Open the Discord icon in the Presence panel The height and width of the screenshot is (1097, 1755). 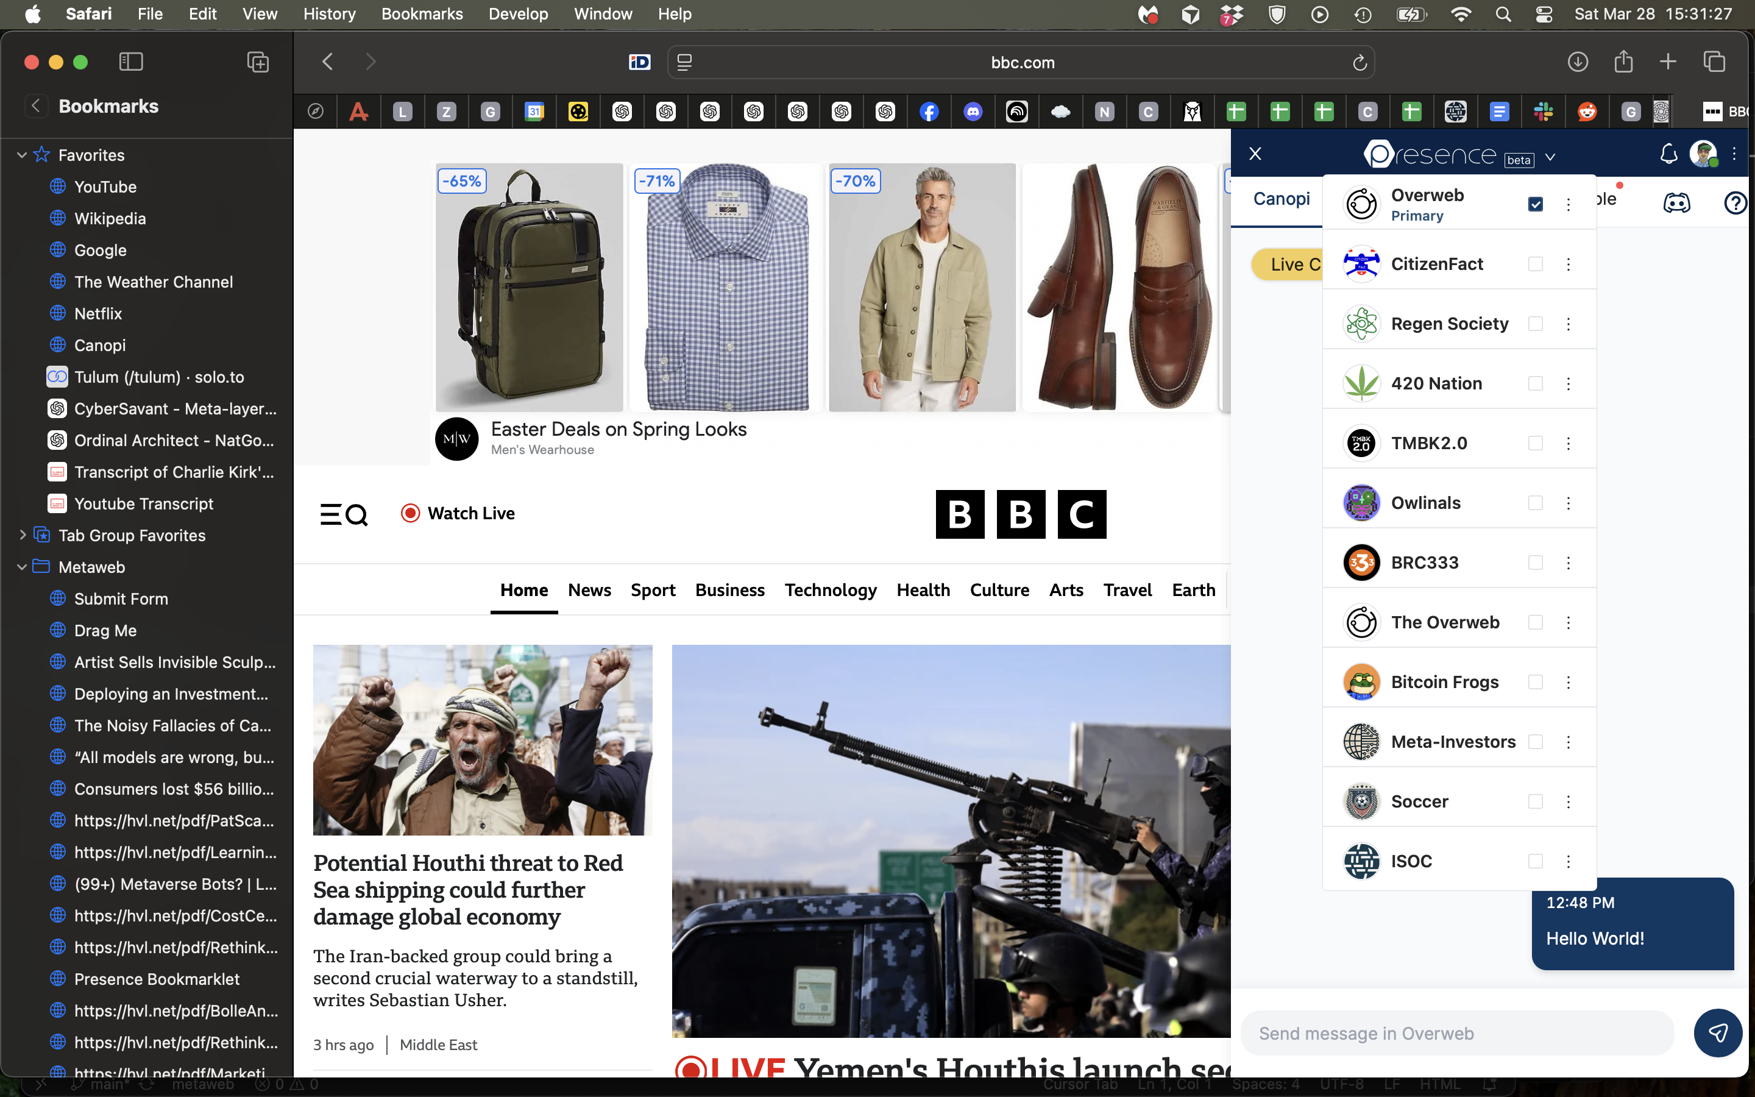coord(1678,203)
